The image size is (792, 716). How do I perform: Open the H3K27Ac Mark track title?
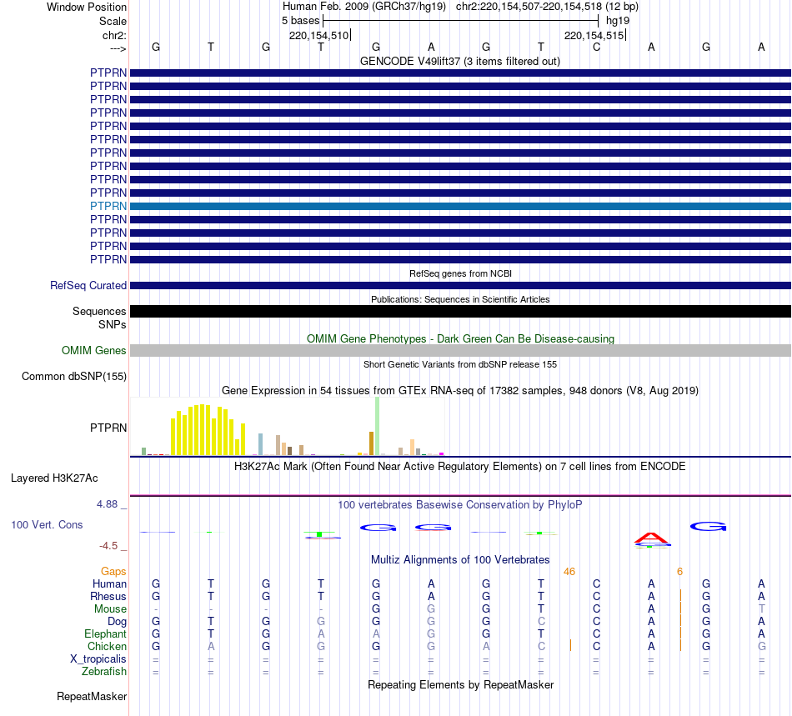point(460,466)
